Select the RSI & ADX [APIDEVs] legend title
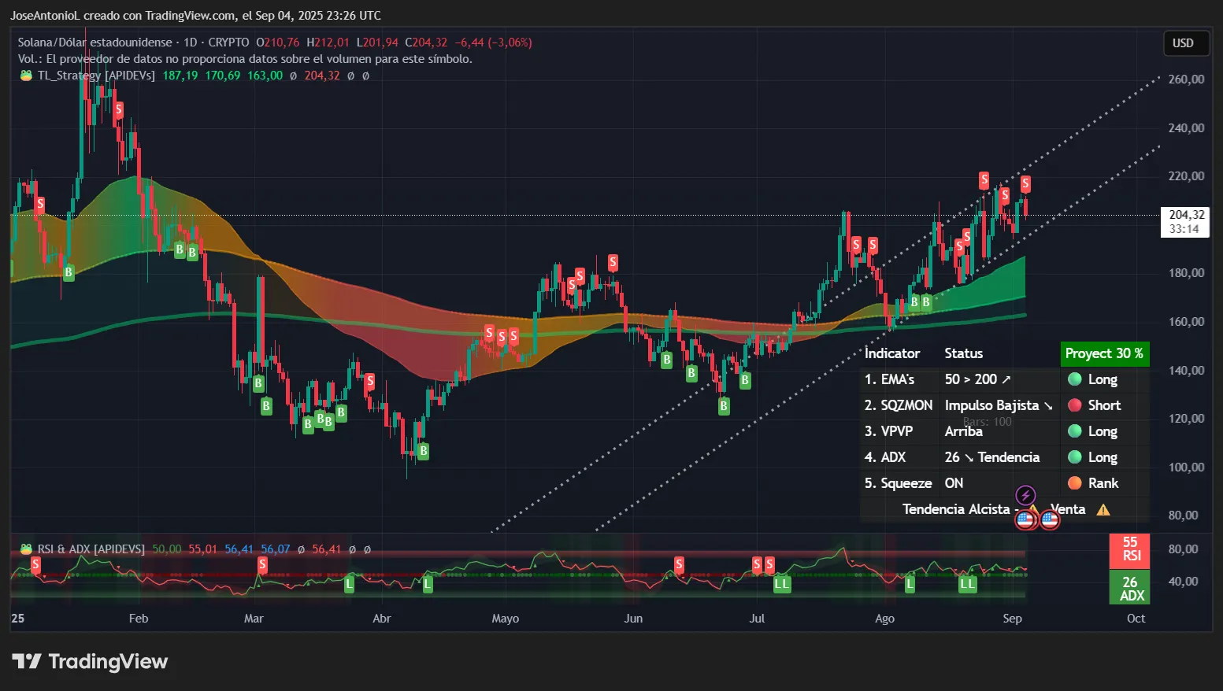 (91, 549)
